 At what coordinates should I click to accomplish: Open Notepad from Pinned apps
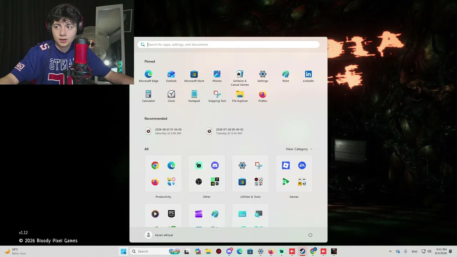coord(194,96)
